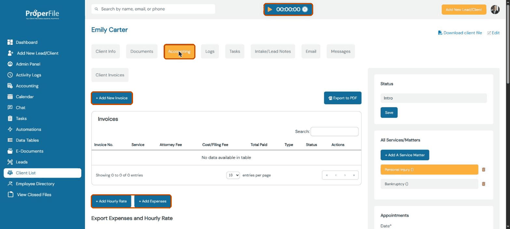This screenshot has height=229, width=510.
Task: Click the Automations lightning icon
Action: (x=10, y=130)
